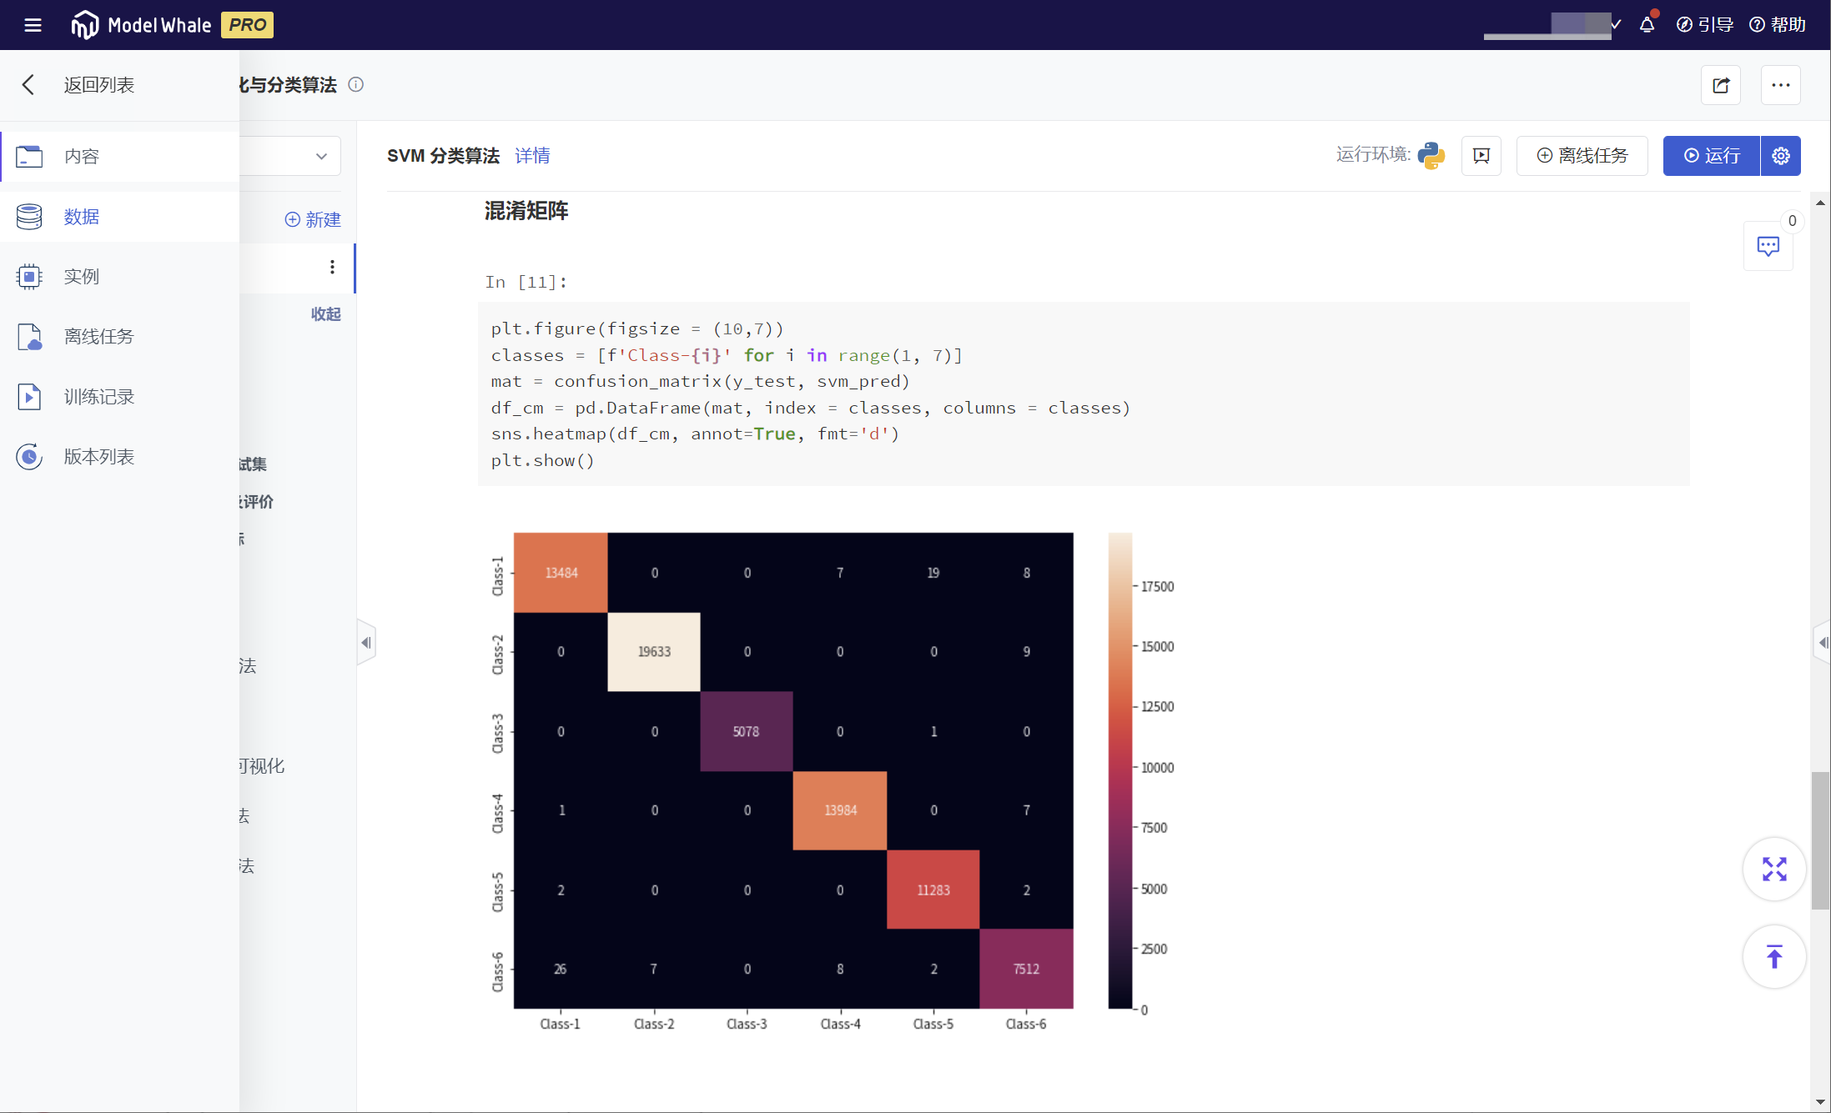Go back with 返回列表 arrow
1831x1113 pixels.
point(28,84)
